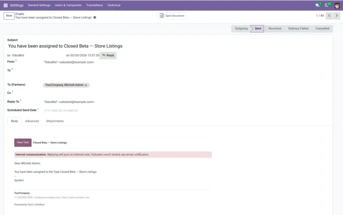Set status to Cancelled

[x=322, y=29]
